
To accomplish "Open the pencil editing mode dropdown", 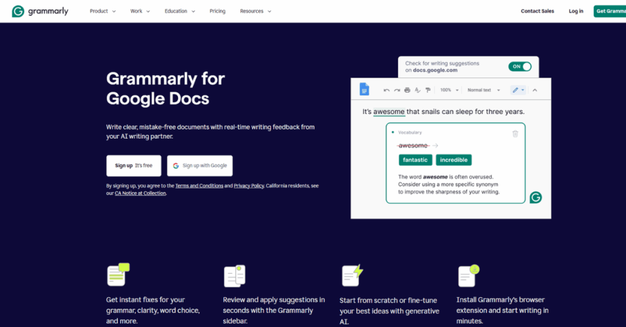I will (x=518, y=90).
